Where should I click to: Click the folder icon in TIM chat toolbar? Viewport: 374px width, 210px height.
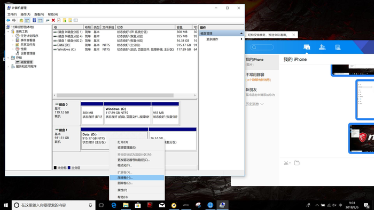click(297, 163)
